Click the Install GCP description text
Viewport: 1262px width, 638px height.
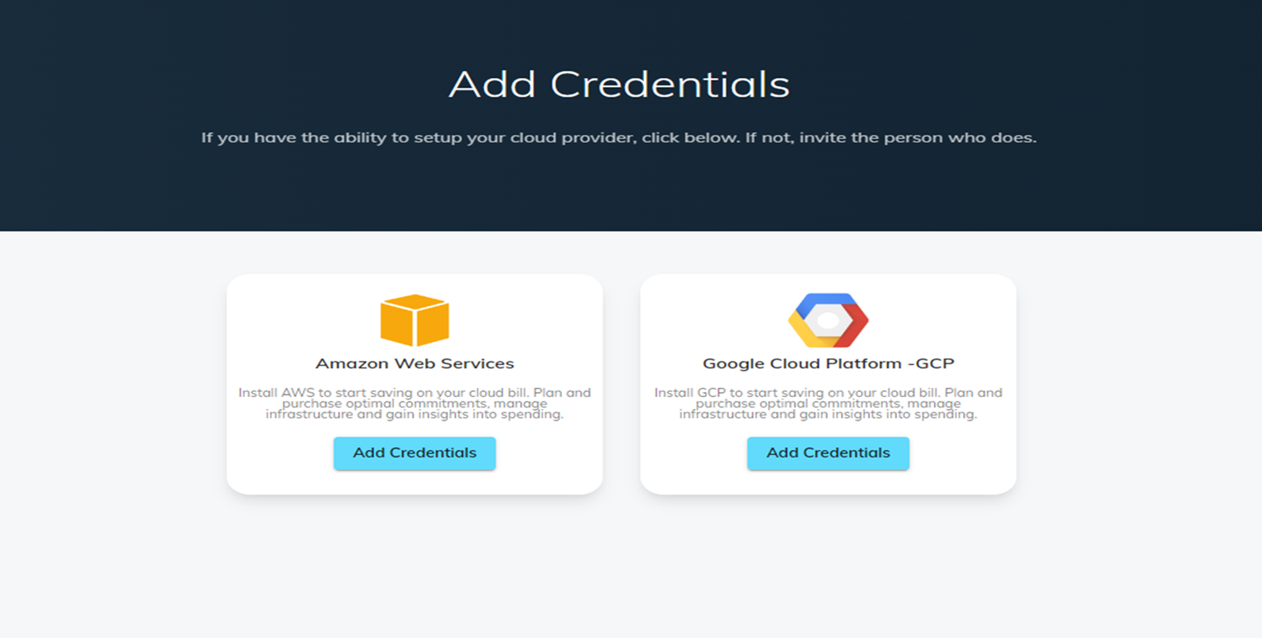point(828,403)
